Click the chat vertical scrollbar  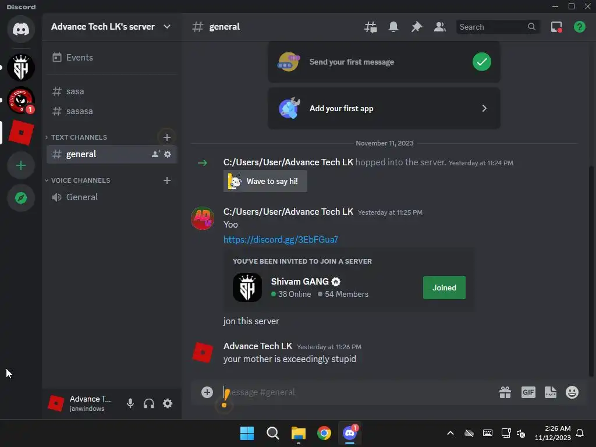point(591,271)
